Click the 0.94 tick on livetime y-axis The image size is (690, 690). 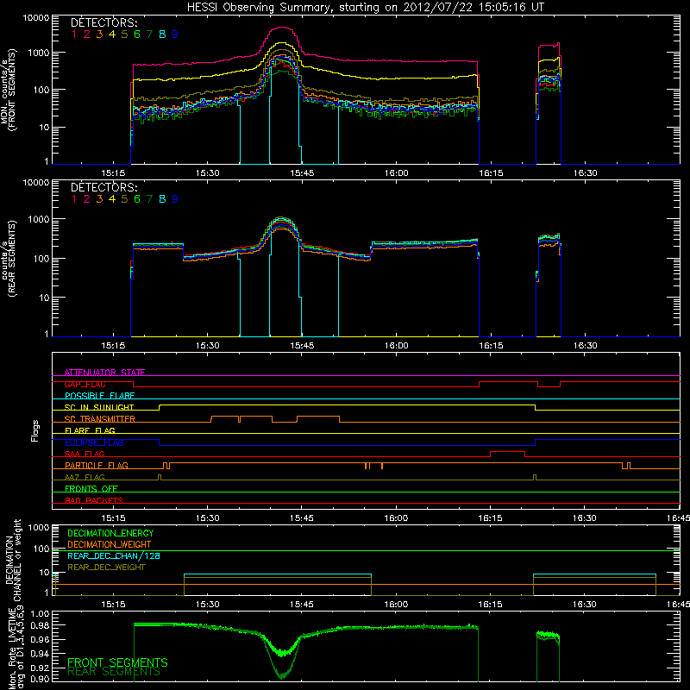(x=40, y=653)
